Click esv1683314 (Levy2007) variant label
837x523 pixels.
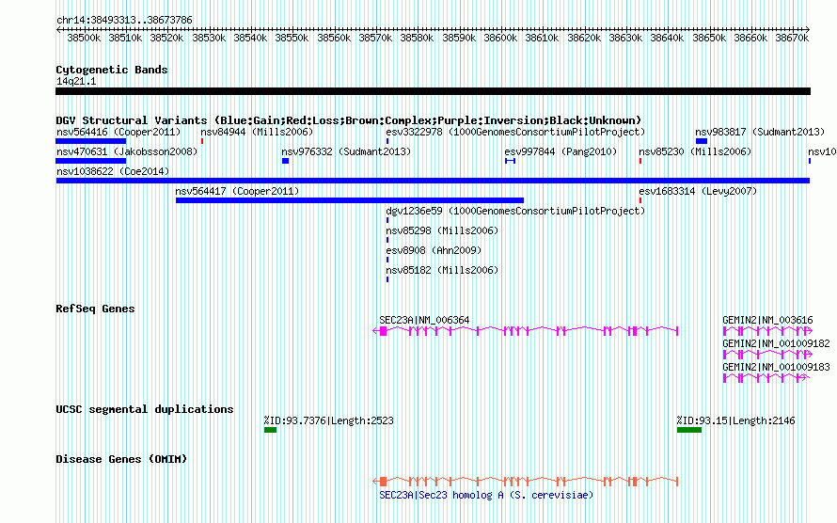point(698,191)
